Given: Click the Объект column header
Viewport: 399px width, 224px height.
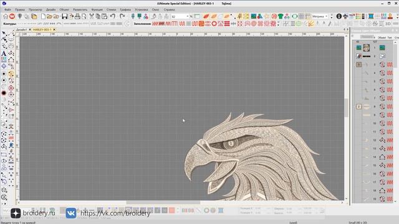Looking at the screenshot, I should coord(382,37).
